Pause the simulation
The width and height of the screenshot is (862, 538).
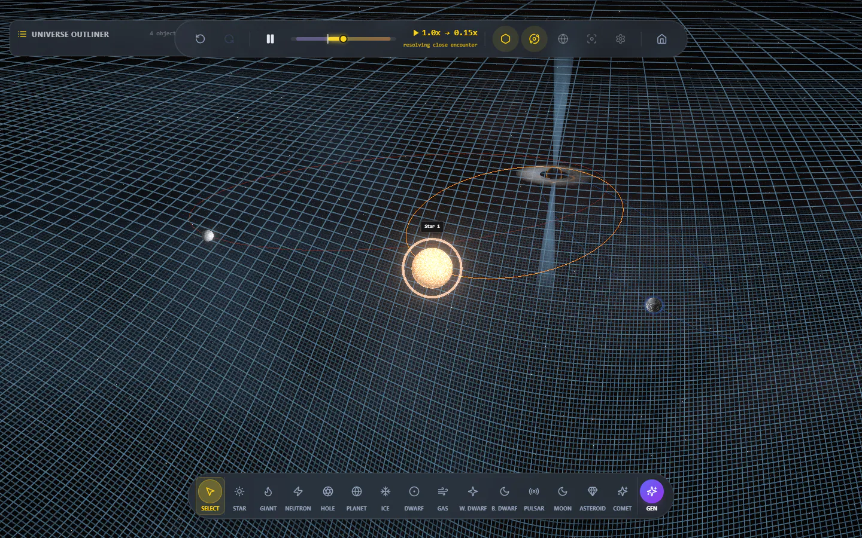point(270,39)
